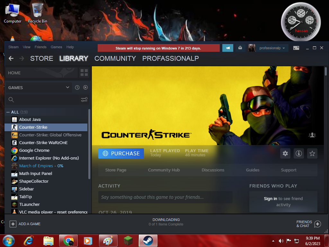The width and height of the screenshot is (329, 247).
Task: Click the activity status input field
Action: 165,197
